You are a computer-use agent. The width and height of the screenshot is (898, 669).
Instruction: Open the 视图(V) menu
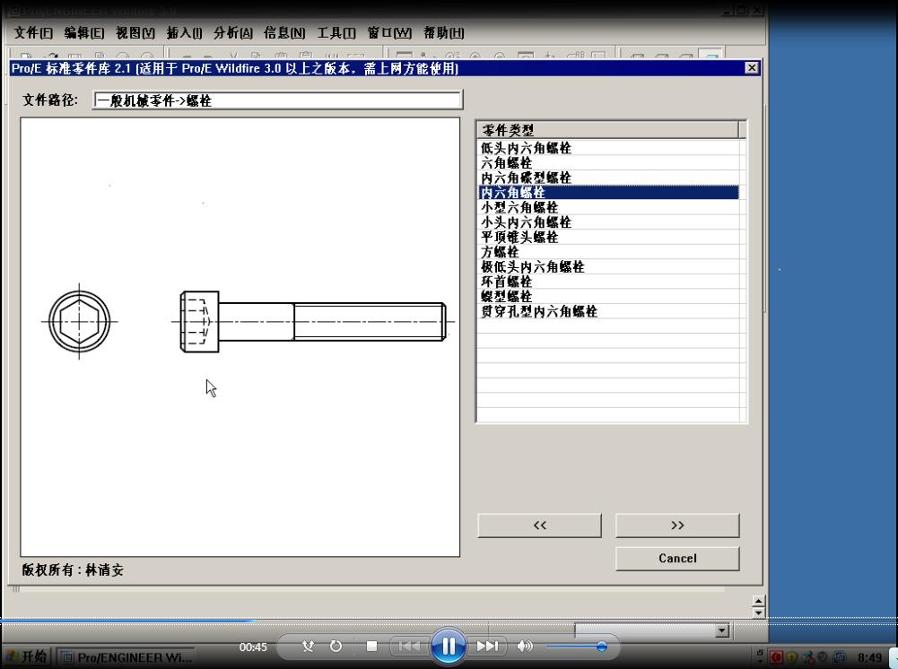[135, 33]
